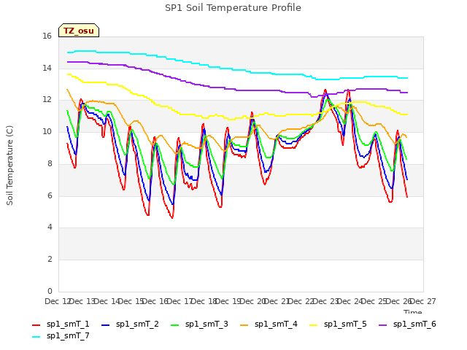Click blue swatch beside sp1_smT_2

[x=105, y=325]
